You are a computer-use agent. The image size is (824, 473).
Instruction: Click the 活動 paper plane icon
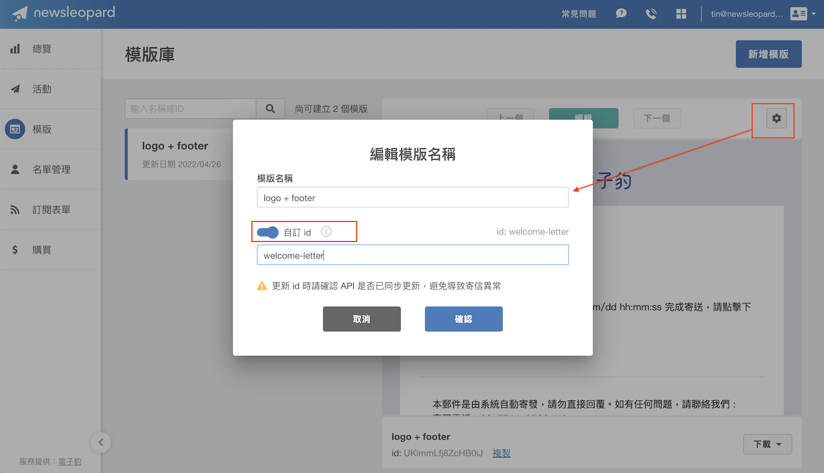pyautogui.click(x=15, y=89)
